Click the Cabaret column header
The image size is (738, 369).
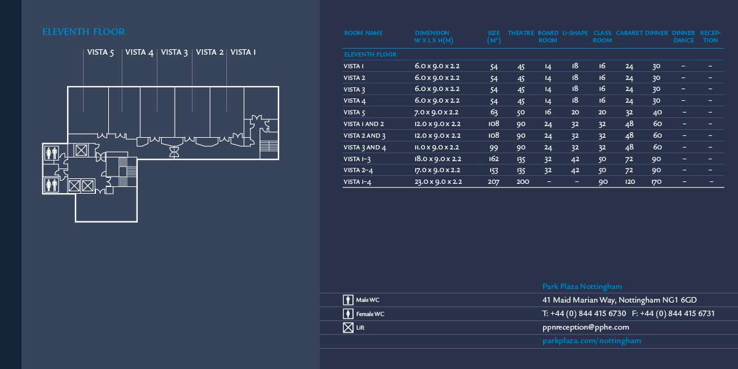click(629, 33)
